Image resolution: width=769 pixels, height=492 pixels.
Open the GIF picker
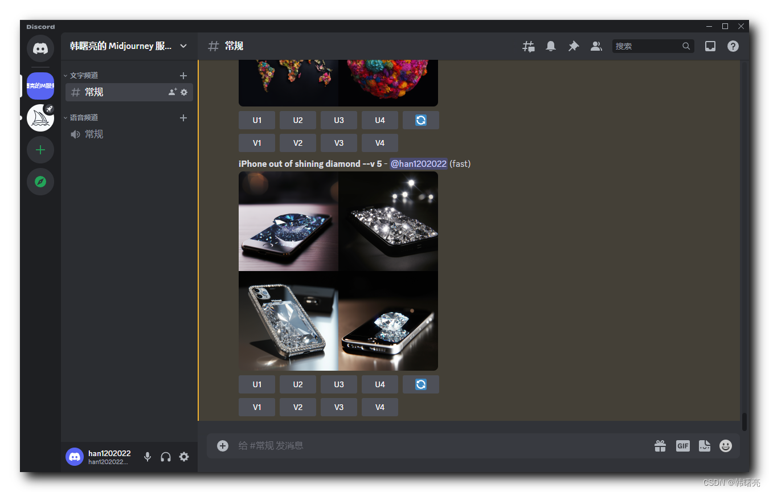pos(683,446)
